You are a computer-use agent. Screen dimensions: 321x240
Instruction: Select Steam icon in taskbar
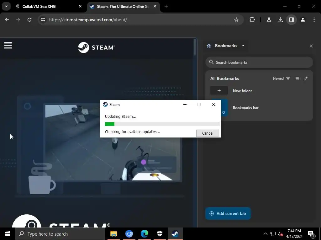(x=175, y=234)
